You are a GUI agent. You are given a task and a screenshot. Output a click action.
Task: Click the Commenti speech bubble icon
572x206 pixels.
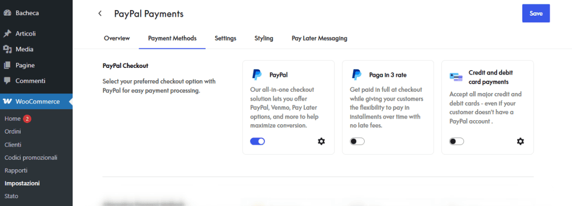7,81
